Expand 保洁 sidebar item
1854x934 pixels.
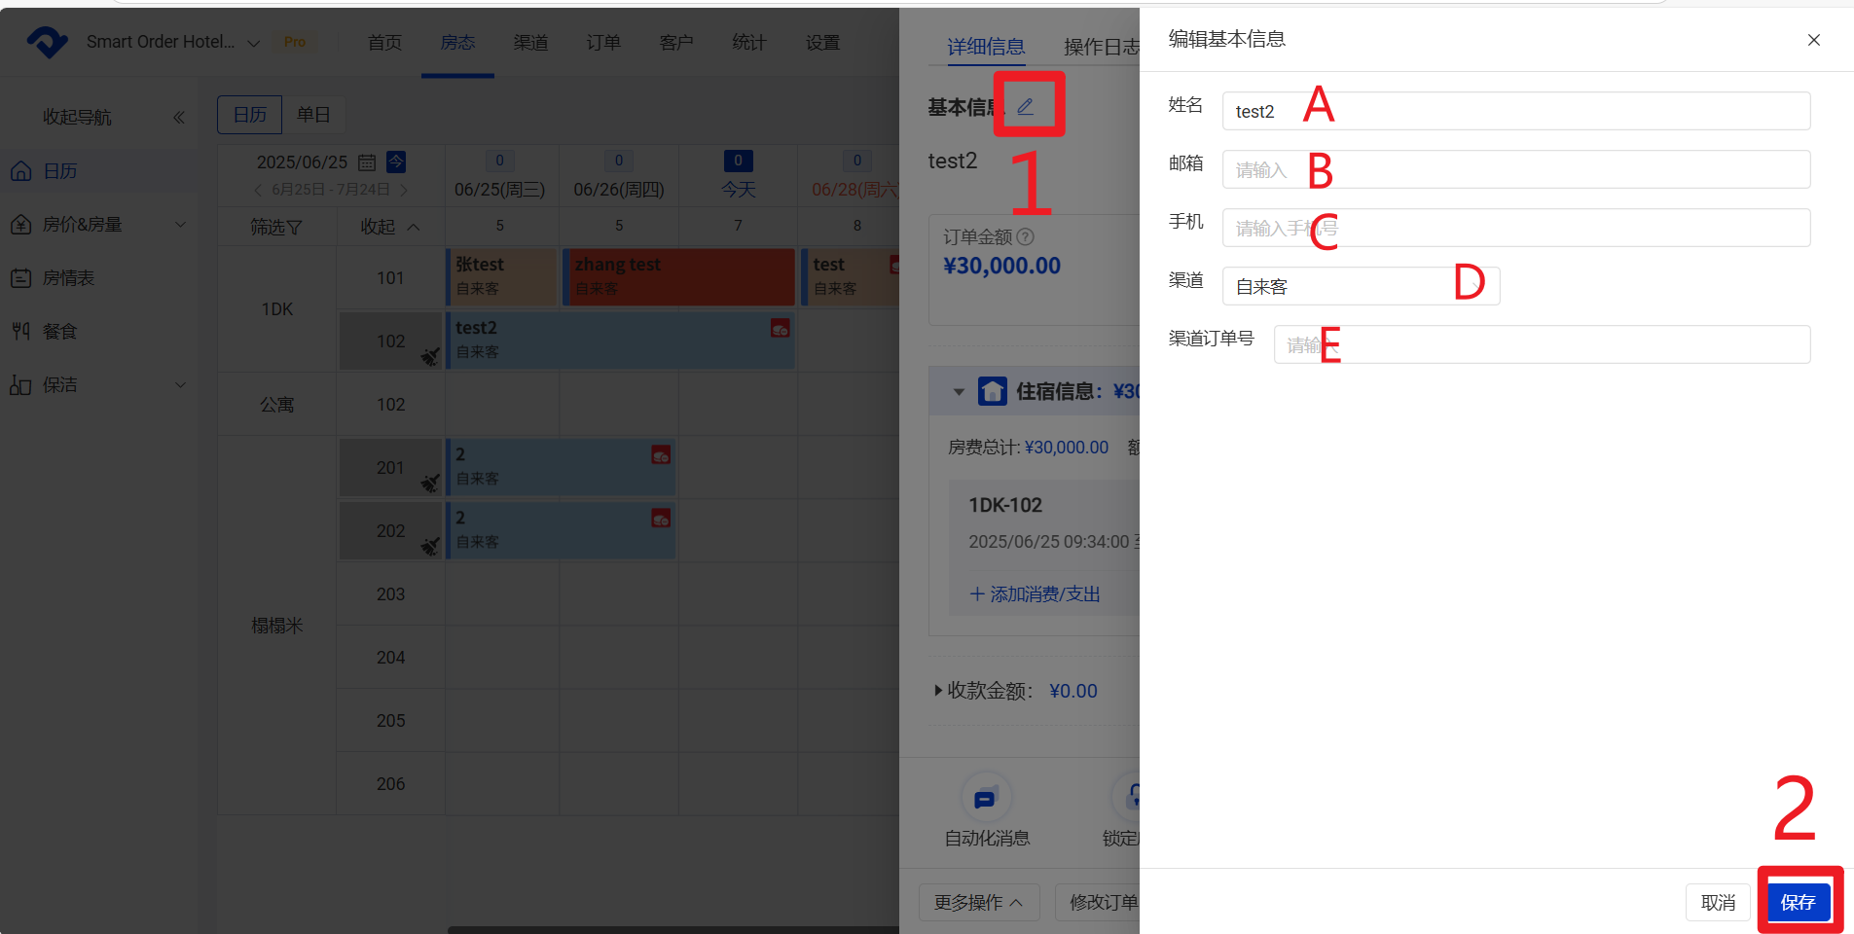98,385
